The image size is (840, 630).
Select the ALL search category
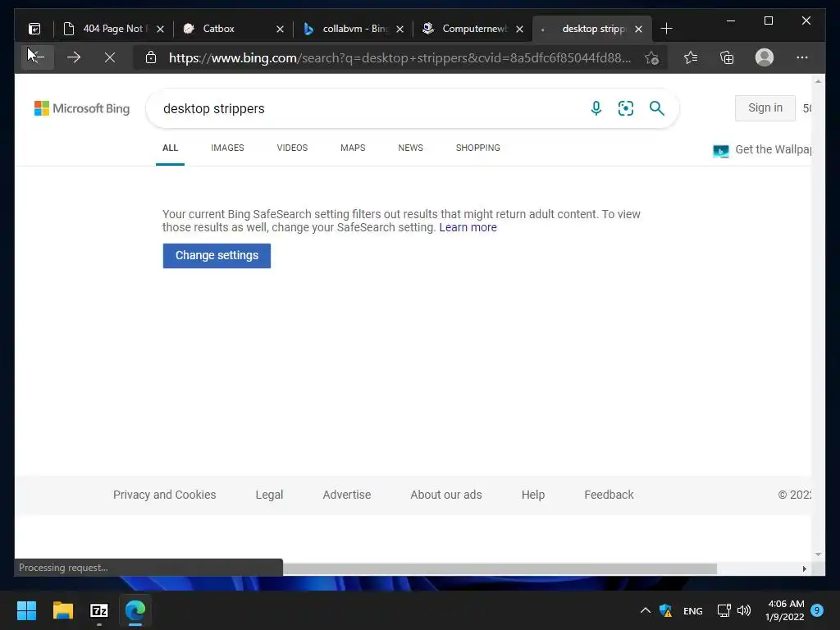click(170, 148)
